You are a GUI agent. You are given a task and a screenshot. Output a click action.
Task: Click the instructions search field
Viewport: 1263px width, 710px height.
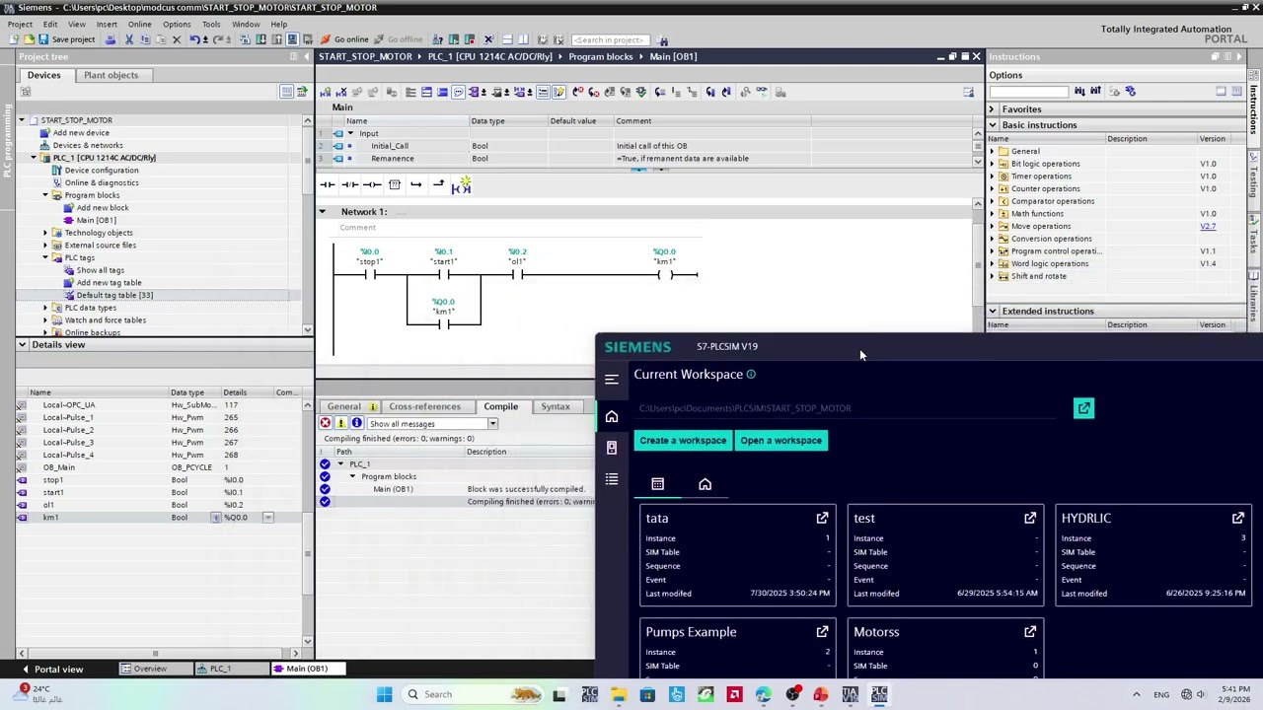1028,92
